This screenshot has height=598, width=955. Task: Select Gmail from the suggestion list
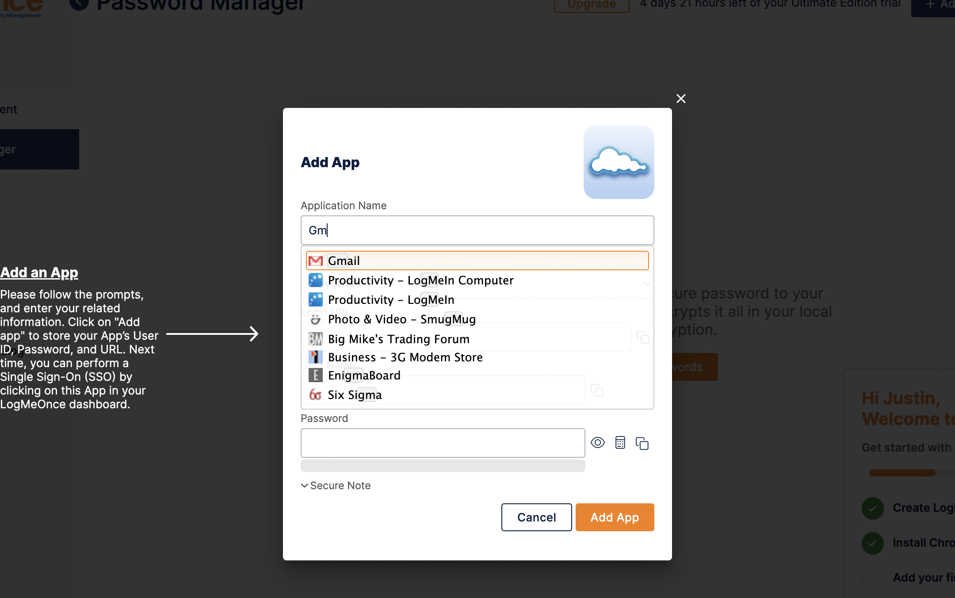click(477, 261)
